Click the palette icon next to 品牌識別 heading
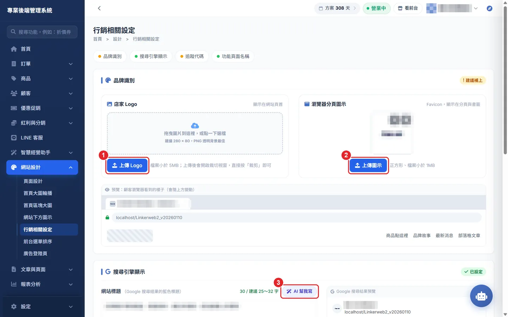 [x=108, y=80]
